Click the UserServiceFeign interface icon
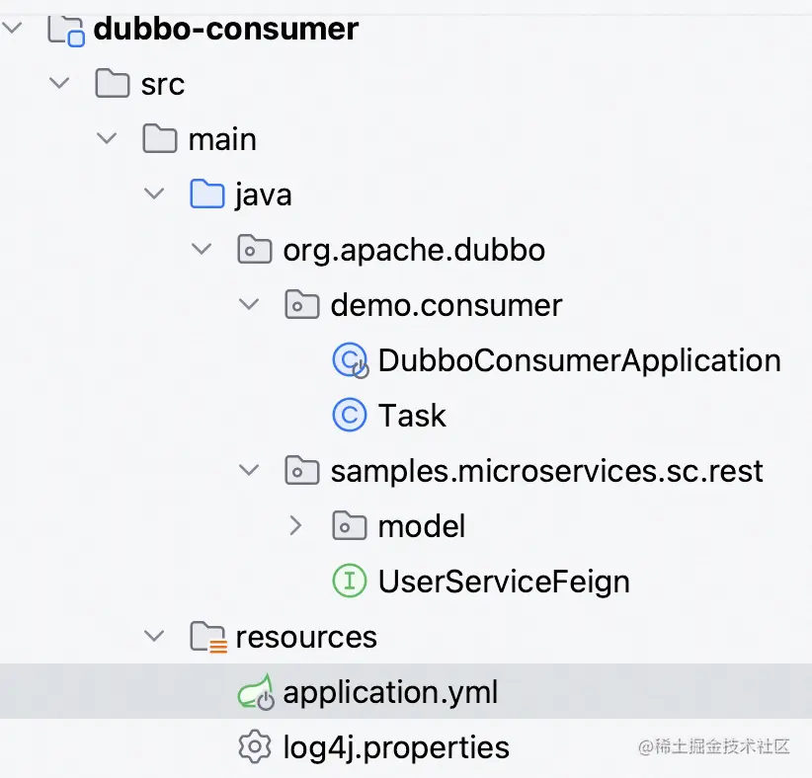Screen dimensions: 812x778 [x=349, y=582]
